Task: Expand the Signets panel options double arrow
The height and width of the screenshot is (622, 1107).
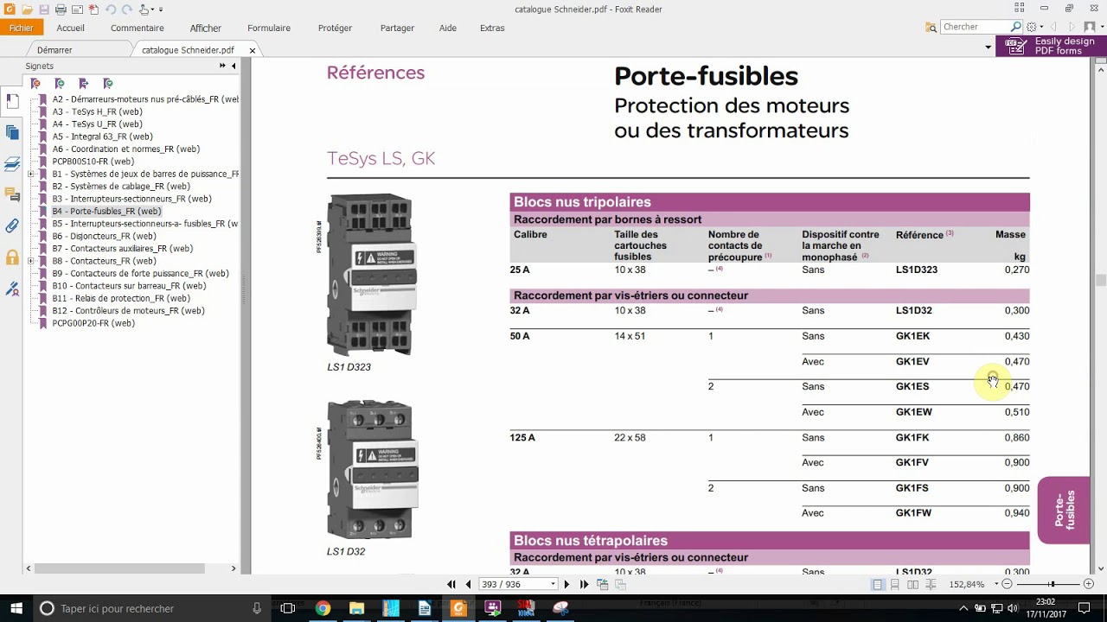Action: tap(222, 66)
